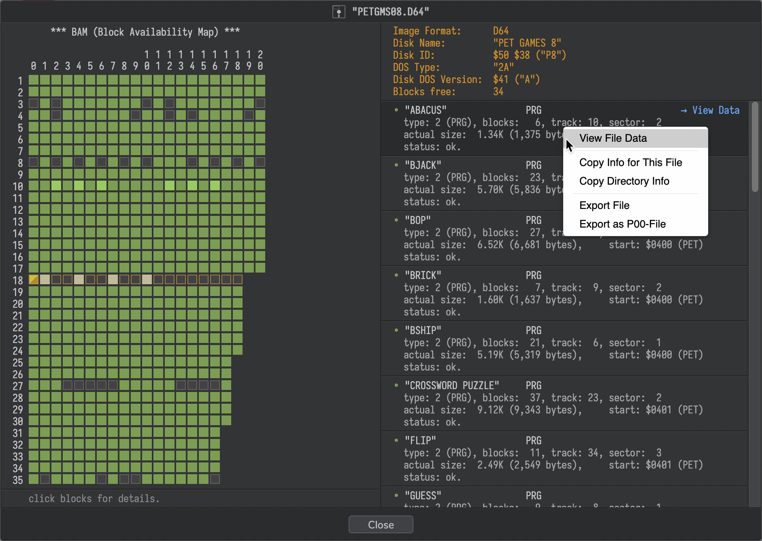
Task: Select the "ABACUS" file entry name
Action: (426, 111)
